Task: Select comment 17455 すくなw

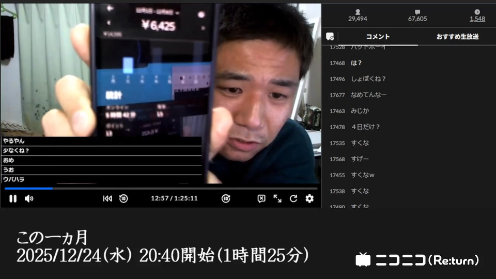Action: click(409, 175)
